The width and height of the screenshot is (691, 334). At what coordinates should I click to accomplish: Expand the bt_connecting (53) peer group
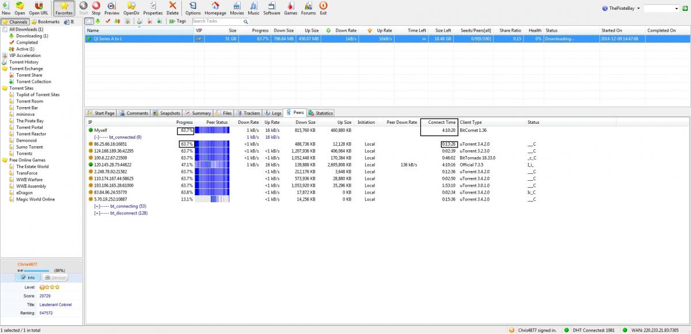click(97, 206)
